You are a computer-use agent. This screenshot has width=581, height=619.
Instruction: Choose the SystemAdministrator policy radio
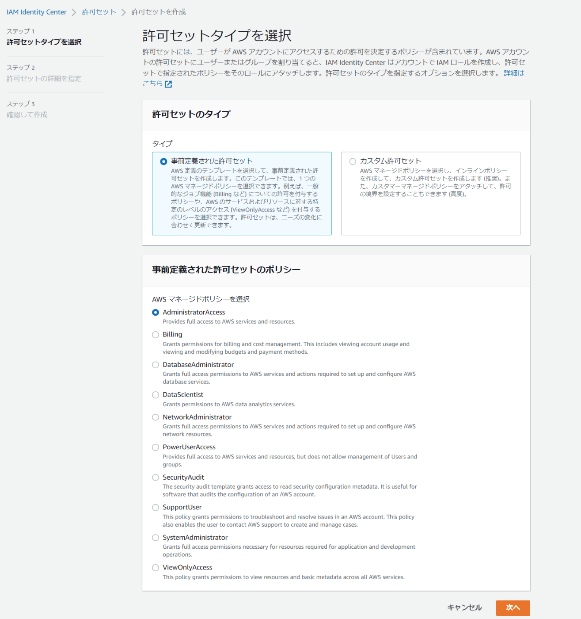[x=156, y=538]
